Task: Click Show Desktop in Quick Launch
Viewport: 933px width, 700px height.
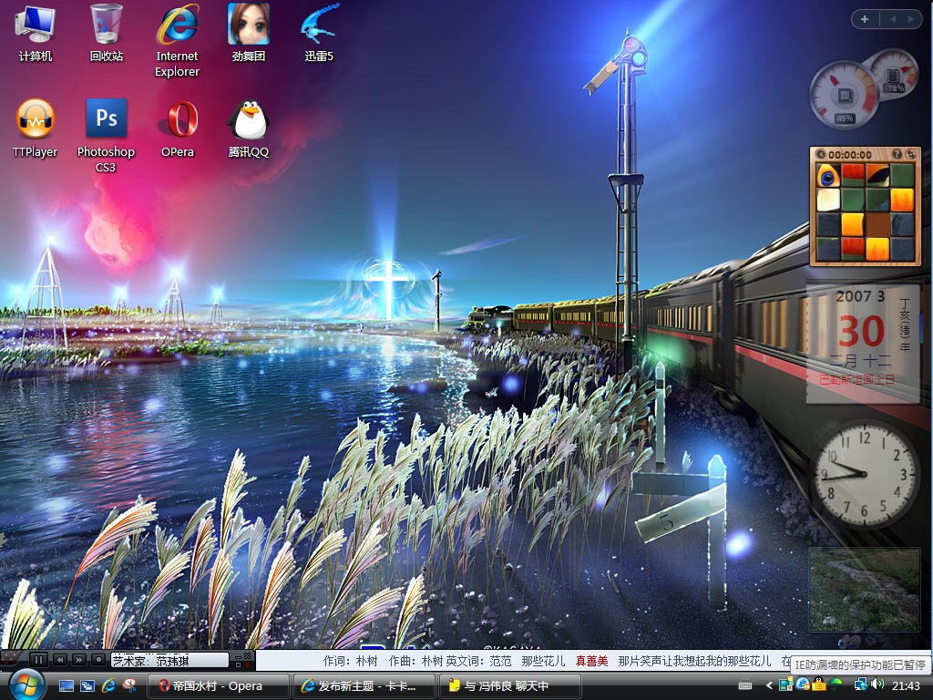Action: (x=66, y=685)
